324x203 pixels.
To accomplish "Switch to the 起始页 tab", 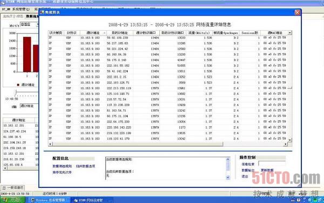I will pyautogui.click(x=8, y=16).
